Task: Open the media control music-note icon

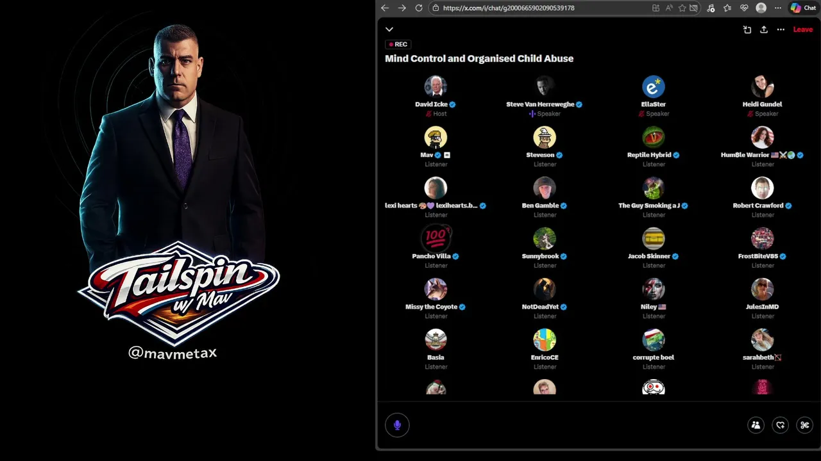Action: pyautogui.click(x=711, y=8)
